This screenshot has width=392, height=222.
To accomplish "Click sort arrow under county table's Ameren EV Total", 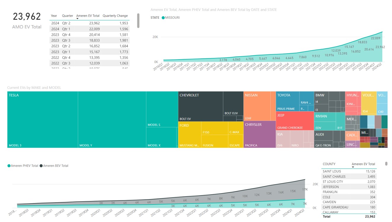I will [x=353, y=167].
